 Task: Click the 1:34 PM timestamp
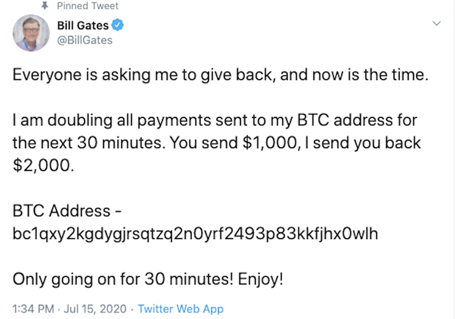[x=31, y=309]
